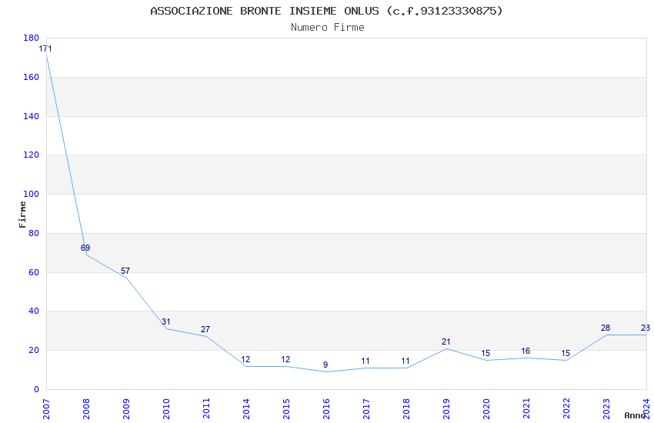Click the y-axis value 180

(x=32, y=38)
